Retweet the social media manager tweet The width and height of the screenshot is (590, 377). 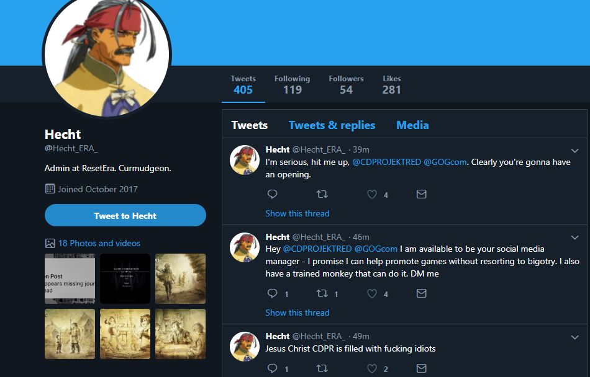[x=322, y=293]
